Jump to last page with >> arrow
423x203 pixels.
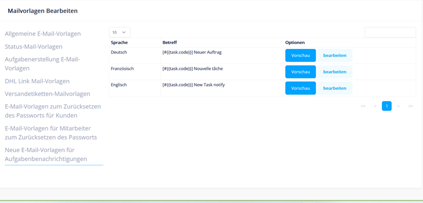pyautogui.click(x=411, y=106)
